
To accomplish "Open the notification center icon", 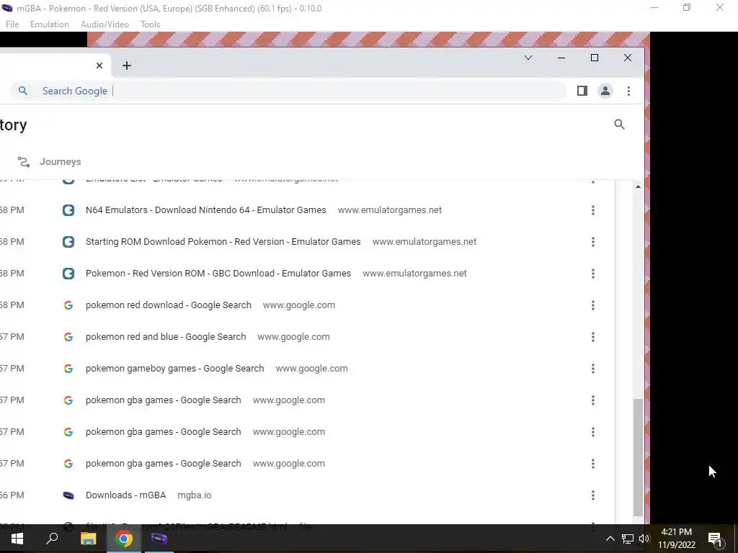I will pos(716,539).
